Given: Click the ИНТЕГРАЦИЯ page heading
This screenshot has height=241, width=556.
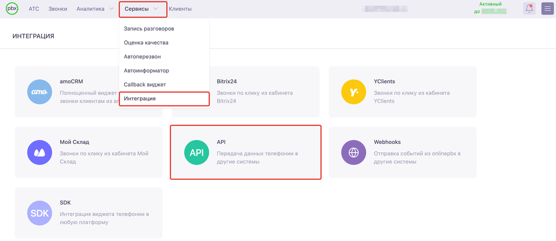Looking at the screenshot, I should pos(33,36).
